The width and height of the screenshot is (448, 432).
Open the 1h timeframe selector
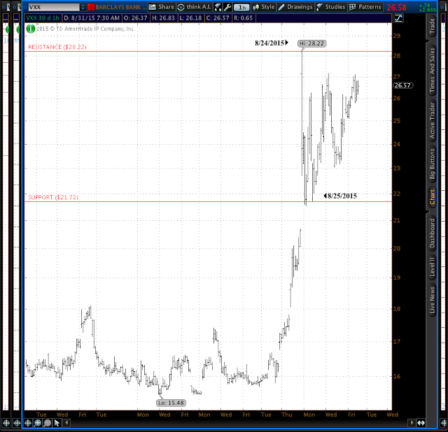click(x=241, y=8)
